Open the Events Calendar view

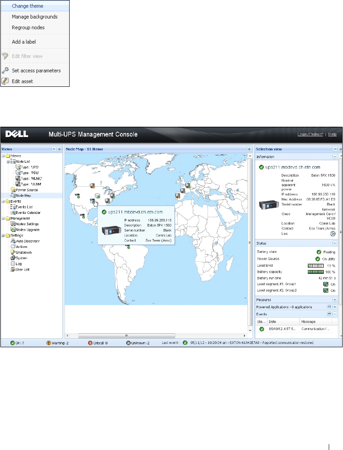point(28,213)
